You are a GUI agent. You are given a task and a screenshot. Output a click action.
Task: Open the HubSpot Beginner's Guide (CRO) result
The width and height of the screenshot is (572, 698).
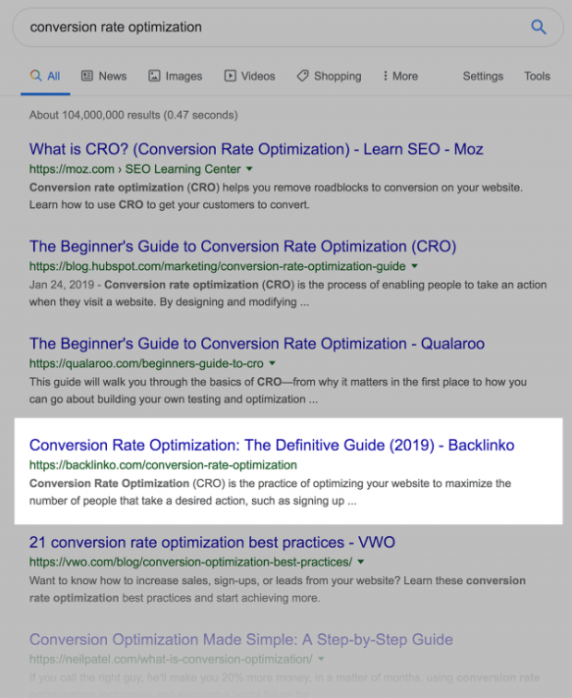[243, 246]
